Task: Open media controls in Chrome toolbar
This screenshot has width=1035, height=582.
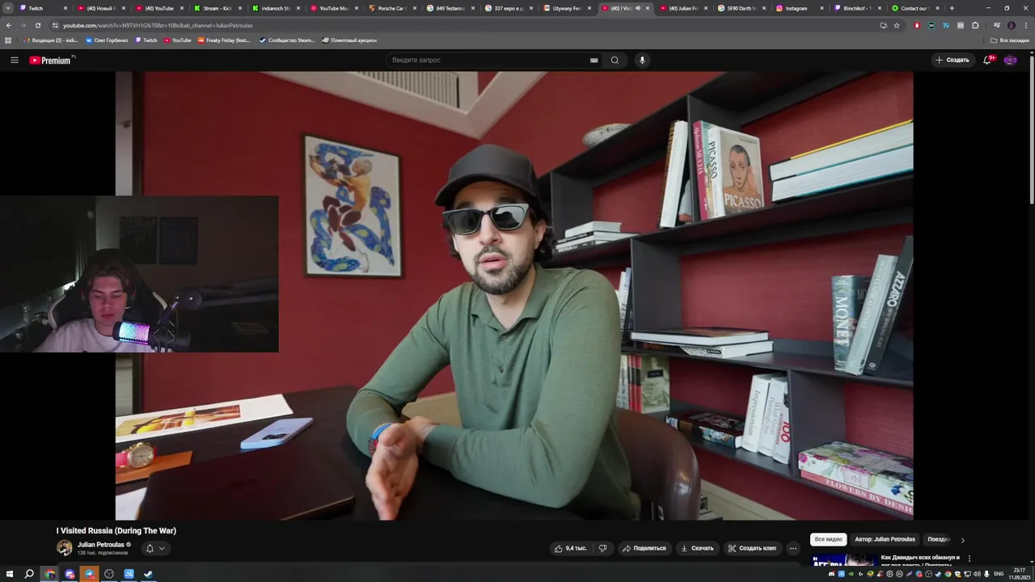Action: (x=995, y=25)
